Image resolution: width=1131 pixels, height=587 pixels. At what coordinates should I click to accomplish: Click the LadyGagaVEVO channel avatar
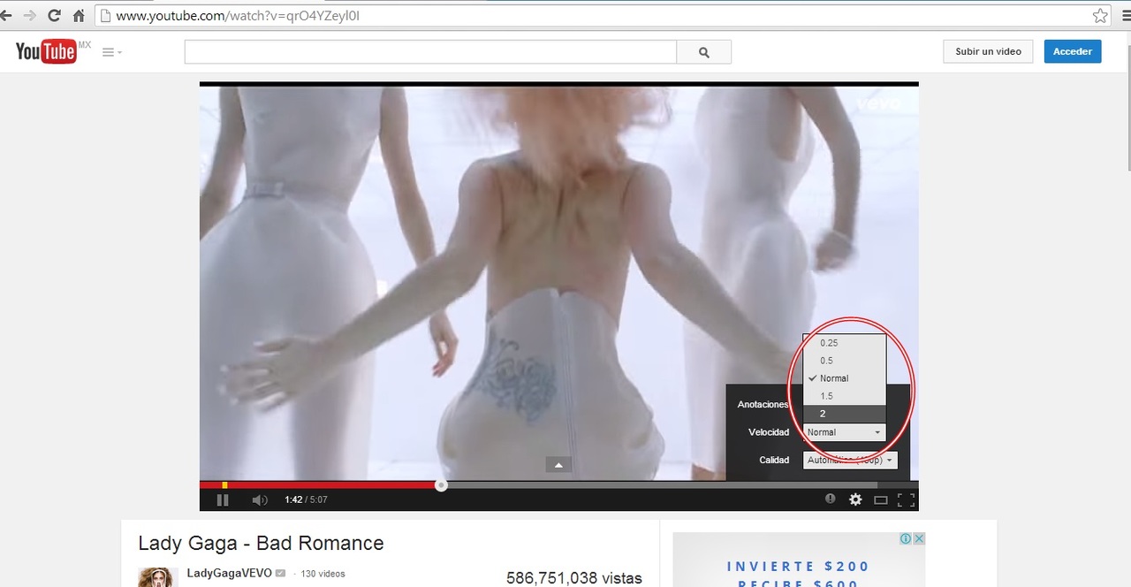coord(158,577)
